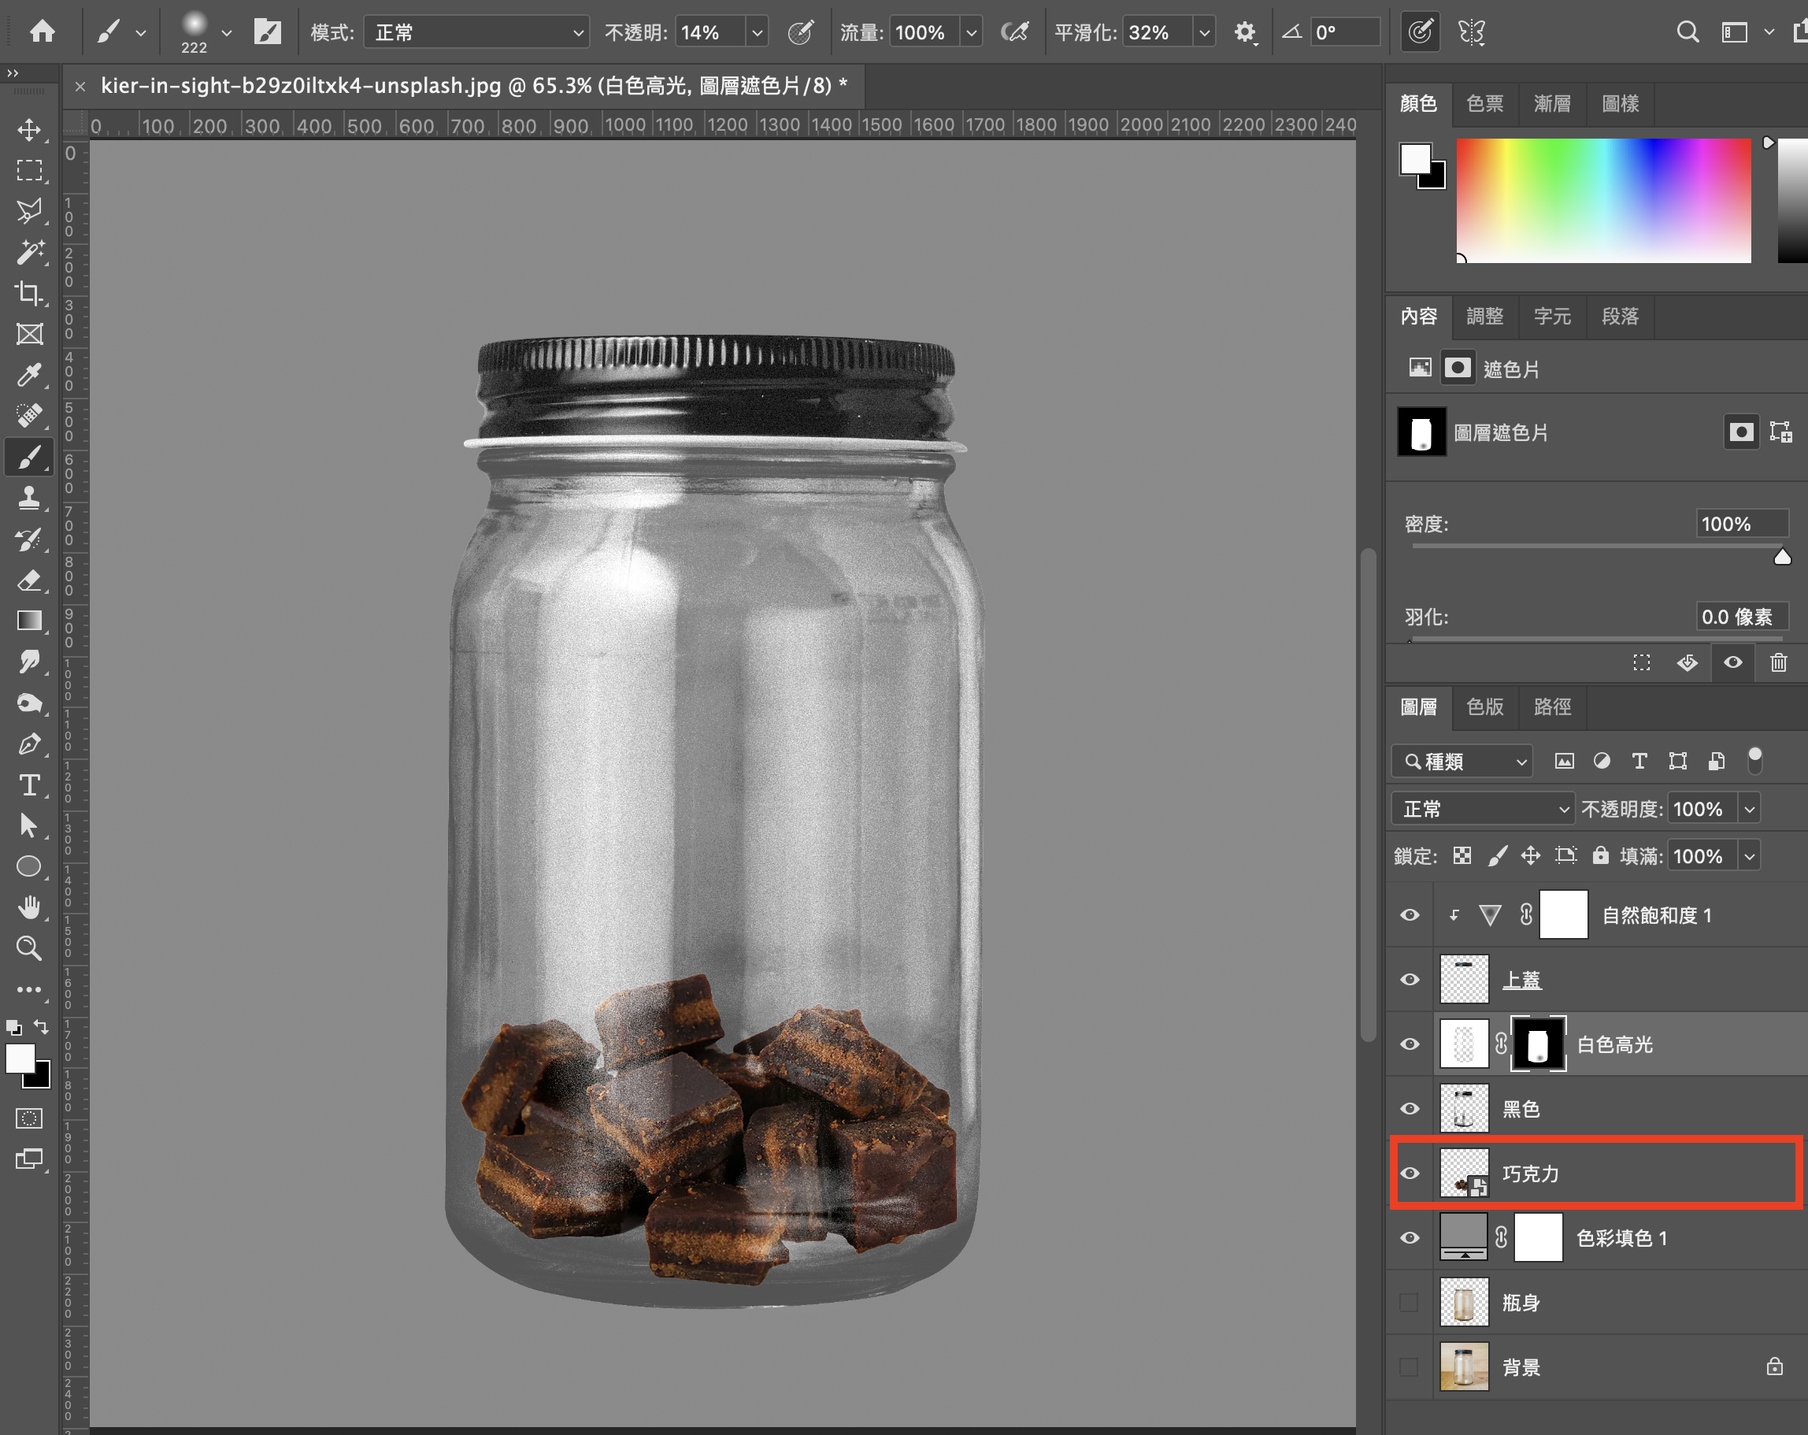Open the 不透明 14% dropdown arrow
This screenshot has width=1808, height=1435.
click(758, 33)
